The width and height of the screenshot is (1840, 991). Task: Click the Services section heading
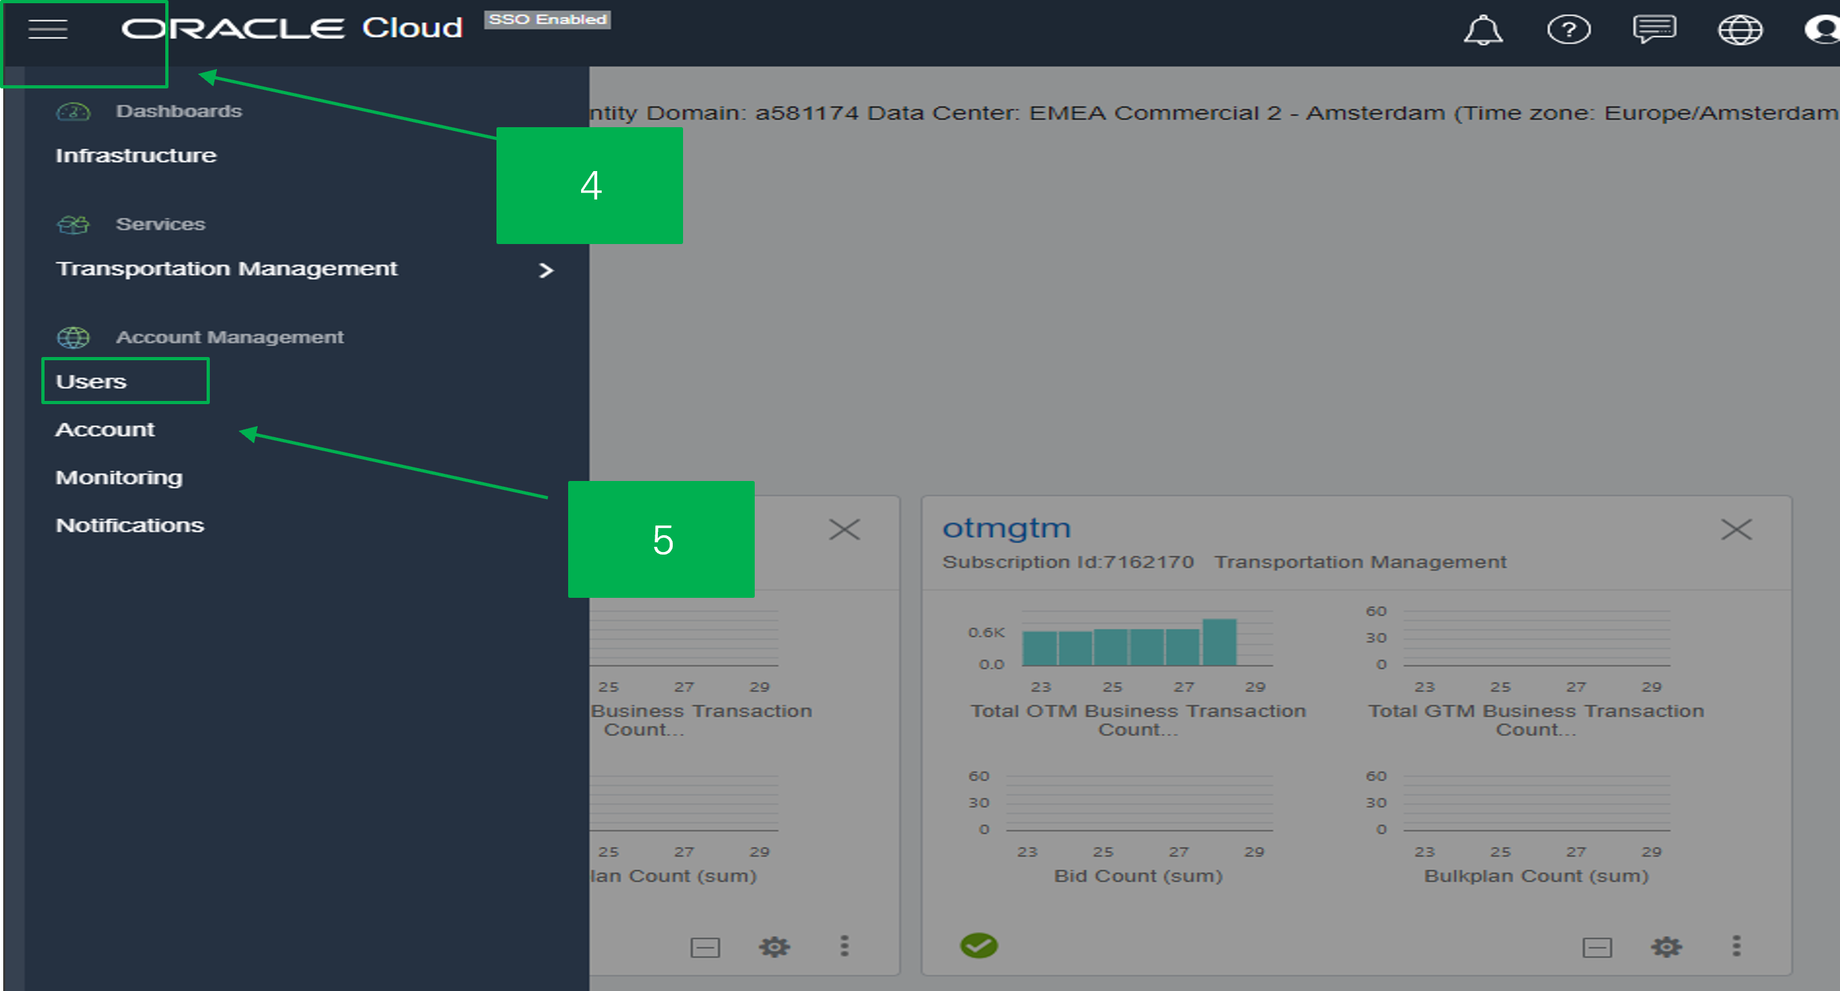coord(161,225)
